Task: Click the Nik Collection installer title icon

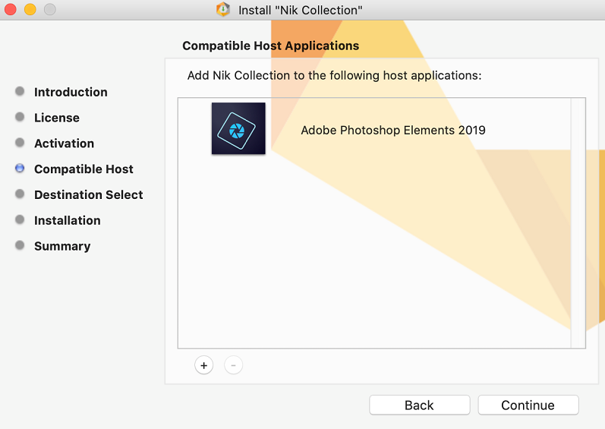Action: pos(223,10)
